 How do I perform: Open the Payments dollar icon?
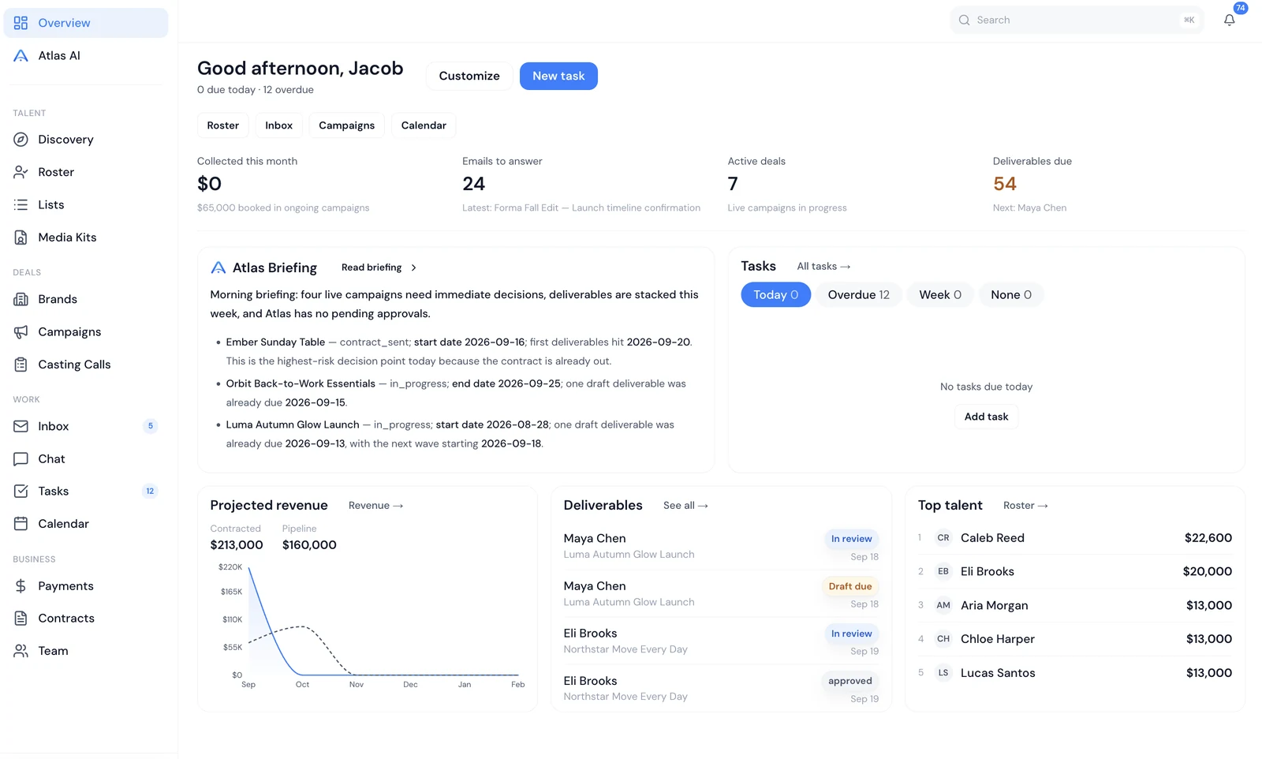point(21,586)
